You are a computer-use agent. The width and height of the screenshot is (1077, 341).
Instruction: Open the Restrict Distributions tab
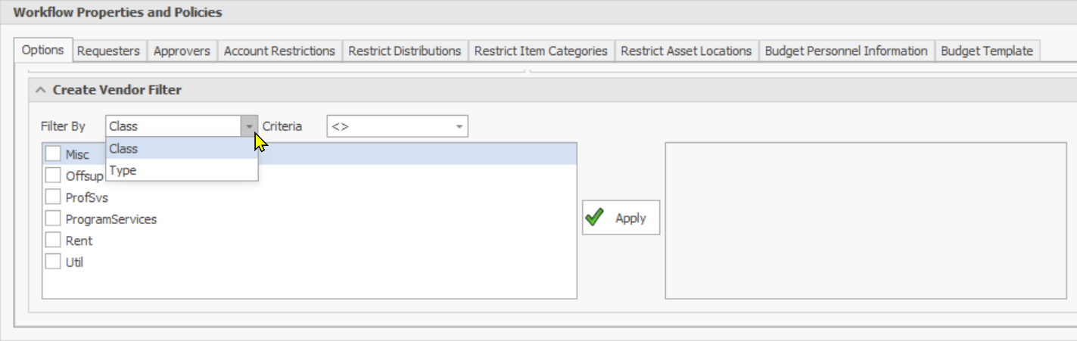(404, 51)
